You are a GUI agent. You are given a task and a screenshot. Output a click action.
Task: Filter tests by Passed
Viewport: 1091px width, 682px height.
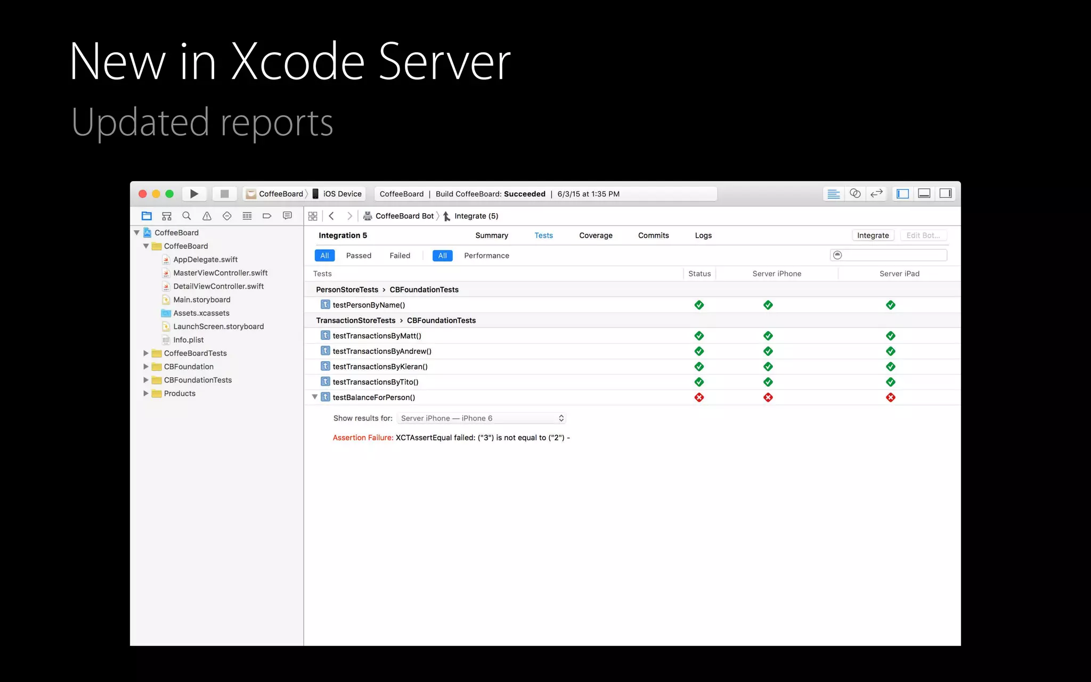359,256
